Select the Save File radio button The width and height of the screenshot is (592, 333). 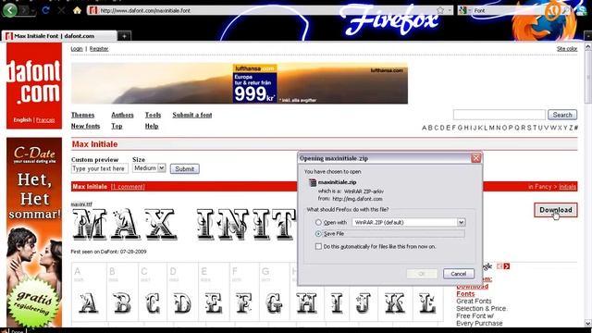[x=318, y=234]
